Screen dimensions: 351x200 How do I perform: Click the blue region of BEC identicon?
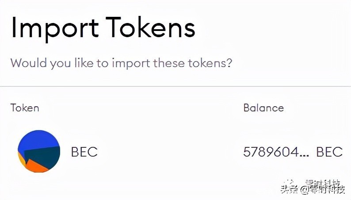pos(37,139)
